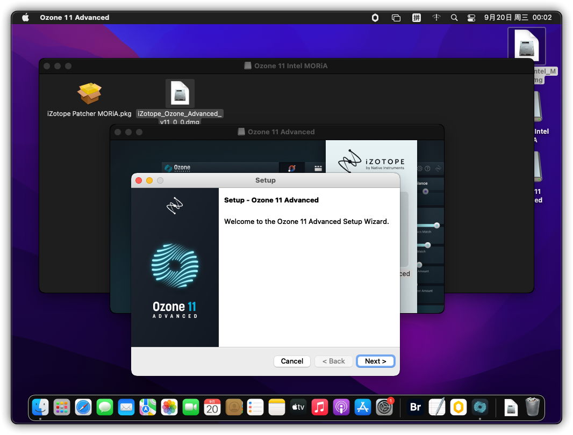The image size is (573, 435).
Task: Click the "Ozone 11 Advanced" Finder window title
Action: pos(281,132)
